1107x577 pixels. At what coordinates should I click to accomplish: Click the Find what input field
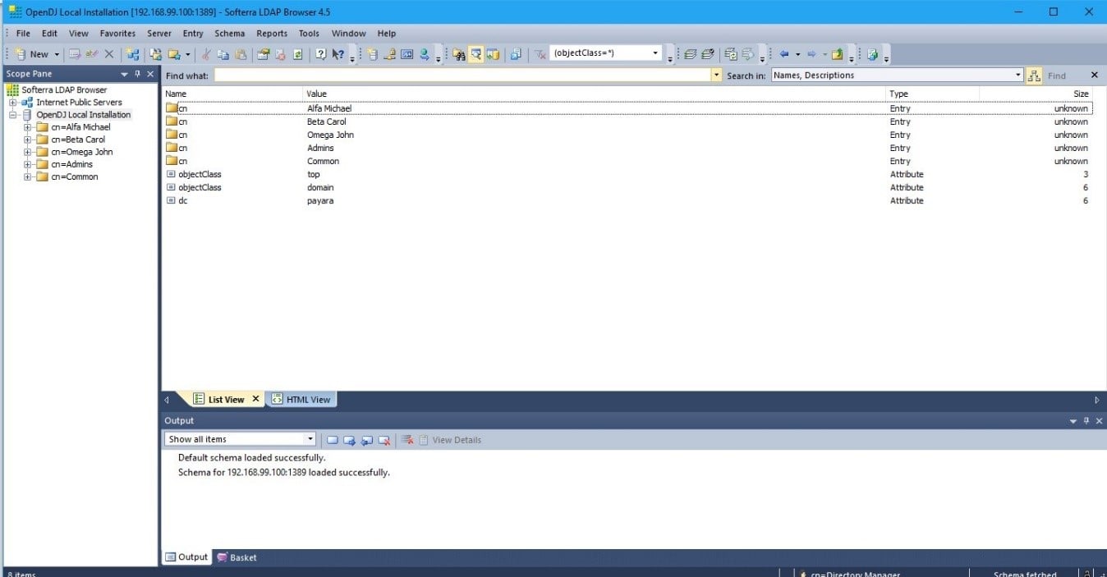pos(462,76)
